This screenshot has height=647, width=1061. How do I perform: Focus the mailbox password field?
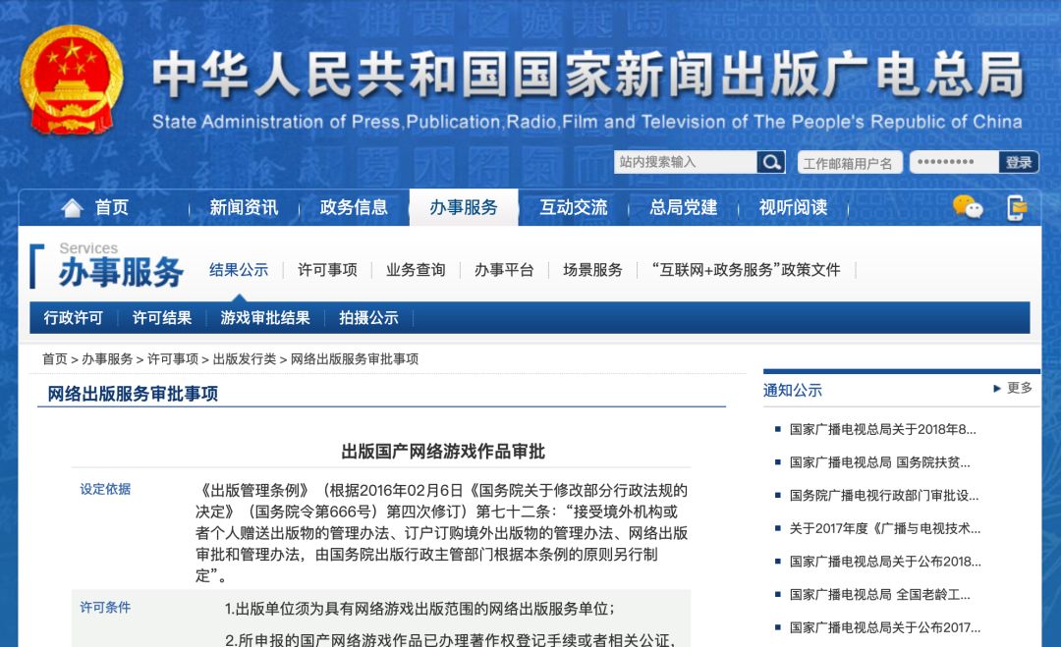coord(954,162)
